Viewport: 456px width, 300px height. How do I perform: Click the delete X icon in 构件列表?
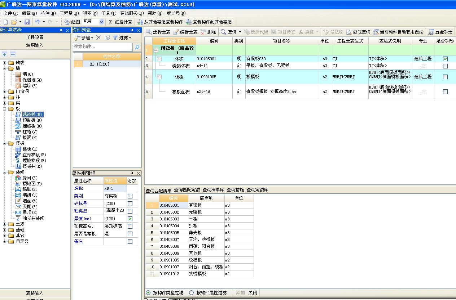pyautogui.click(x=98, y=38)
